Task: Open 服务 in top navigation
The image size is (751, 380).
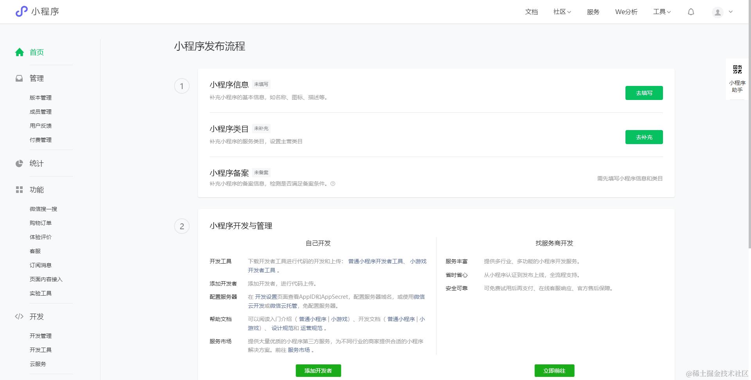Action: point(593,12)
